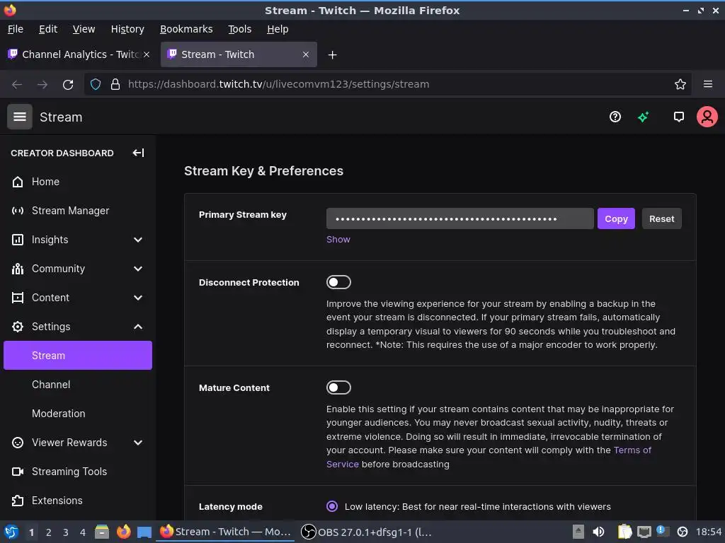
Task: Enable the Disconnect Protection toggle
Action: (338, 282)
